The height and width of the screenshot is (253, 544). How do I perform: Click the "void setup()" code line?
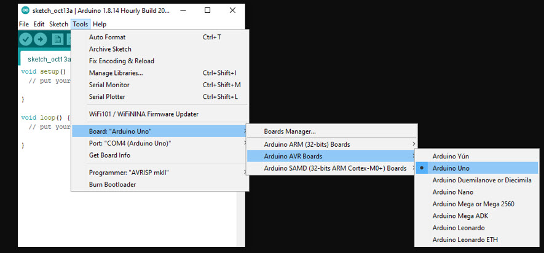[44, 72]
